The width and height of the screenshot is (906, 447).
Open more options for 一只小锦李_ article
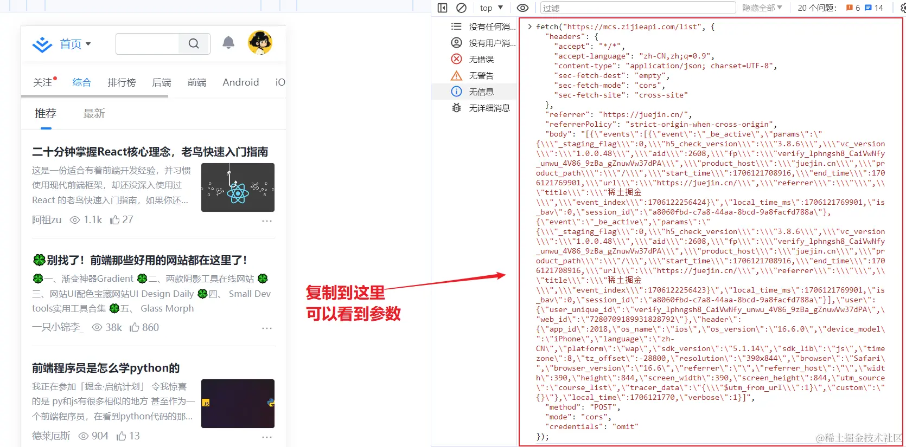coord(267,328)
